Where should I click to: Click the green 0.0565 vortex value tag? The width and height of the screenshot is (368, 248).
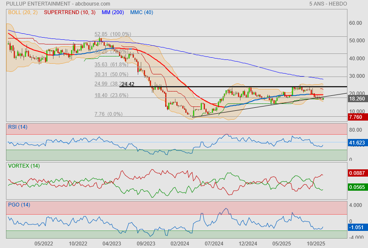click(x=357, y=187)
